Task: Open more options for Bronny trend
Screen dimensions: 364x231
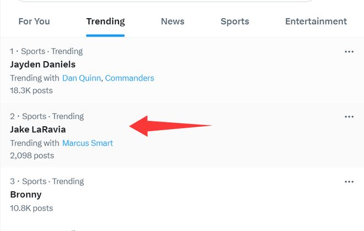Action: 349,182
